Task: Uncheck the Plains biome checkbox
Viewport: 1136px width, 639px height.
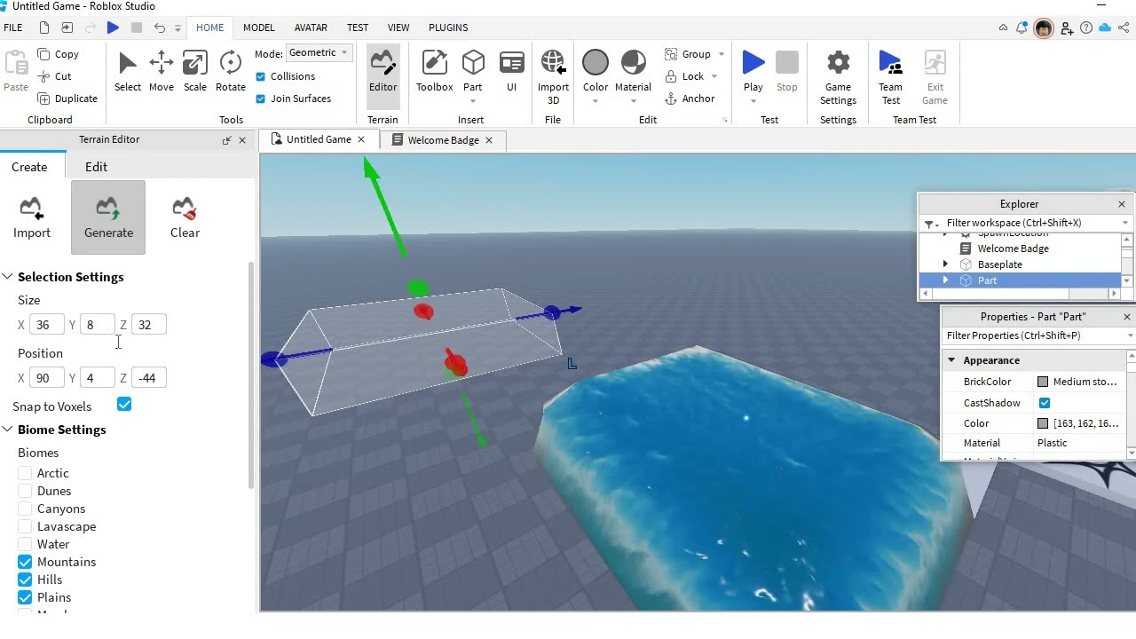Action: [25, 597]
